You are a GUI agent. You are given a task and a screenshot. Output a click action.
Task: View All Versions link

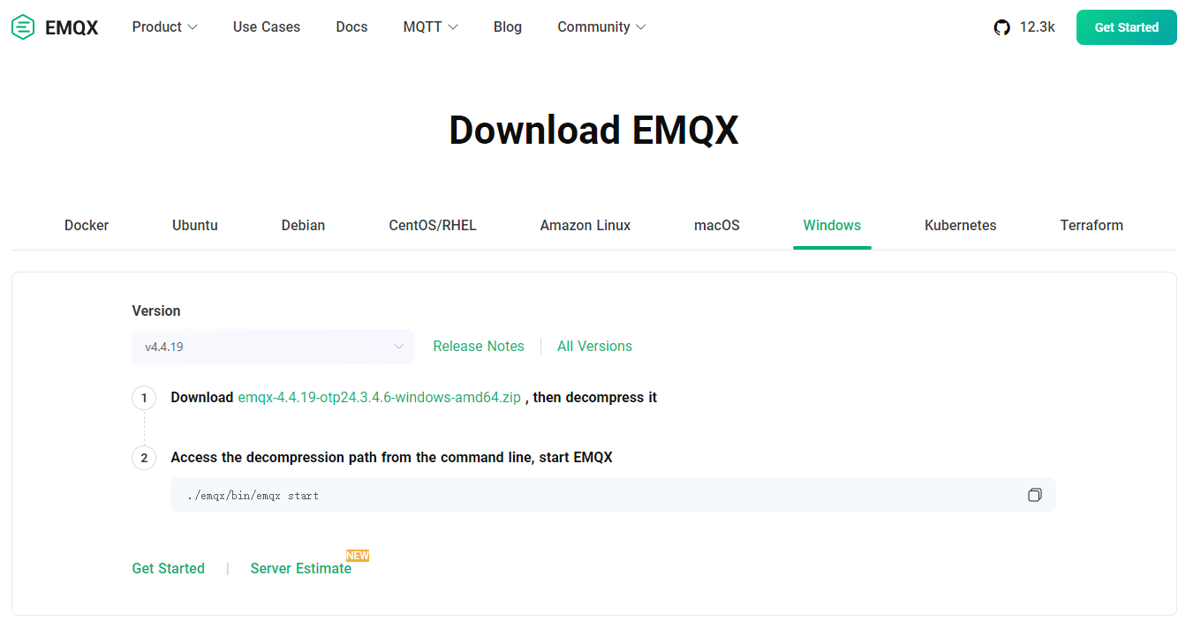pos(594,347)
